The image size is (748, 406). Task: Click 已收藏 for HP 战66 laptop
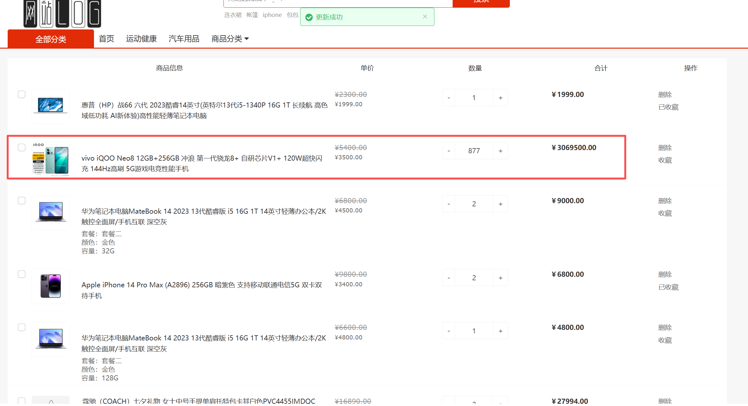pyautogui.click(x=668, y=107)
